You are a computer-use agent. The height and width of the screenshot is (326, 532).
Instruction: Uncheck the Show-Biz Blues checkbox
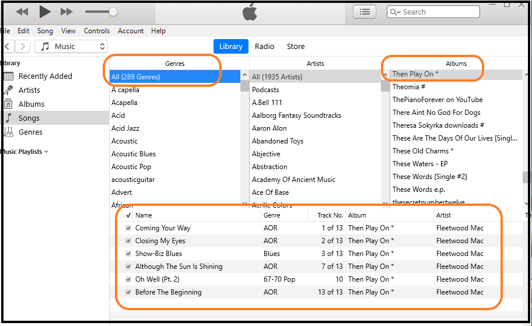pos(128,254)
